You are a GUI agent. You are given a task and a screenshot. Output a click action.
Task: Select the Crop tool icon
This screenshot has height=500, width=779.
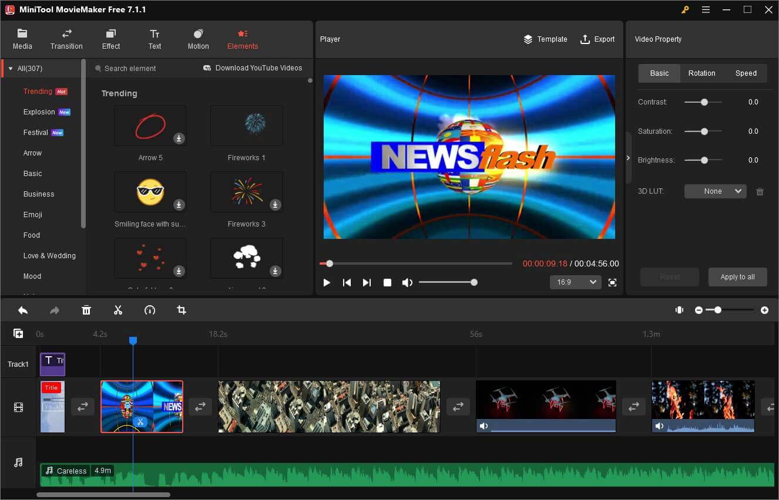(182, 310)
